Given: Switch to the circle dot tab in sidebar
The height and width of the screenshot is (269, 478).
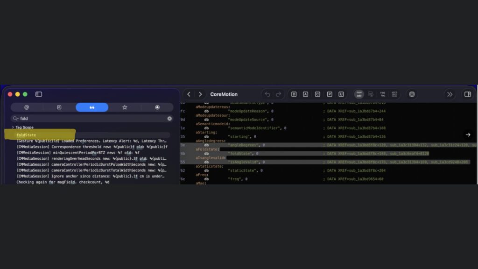Looking at the screenshot, I should [157, 107].
